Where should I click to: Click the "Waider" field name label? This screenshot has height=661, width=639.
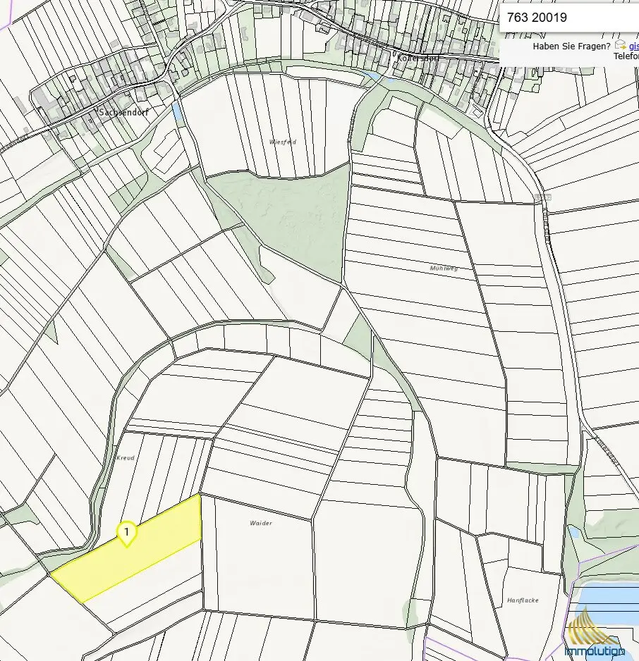(x=261, y=523)
